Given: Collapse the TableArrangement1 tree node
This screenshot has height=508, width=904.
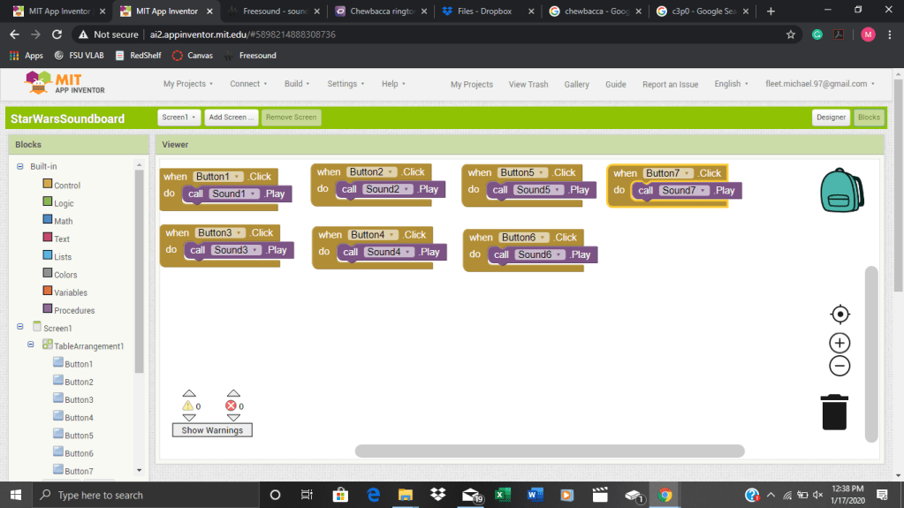Looking at the screenshot, I should (x=31, y=345).
